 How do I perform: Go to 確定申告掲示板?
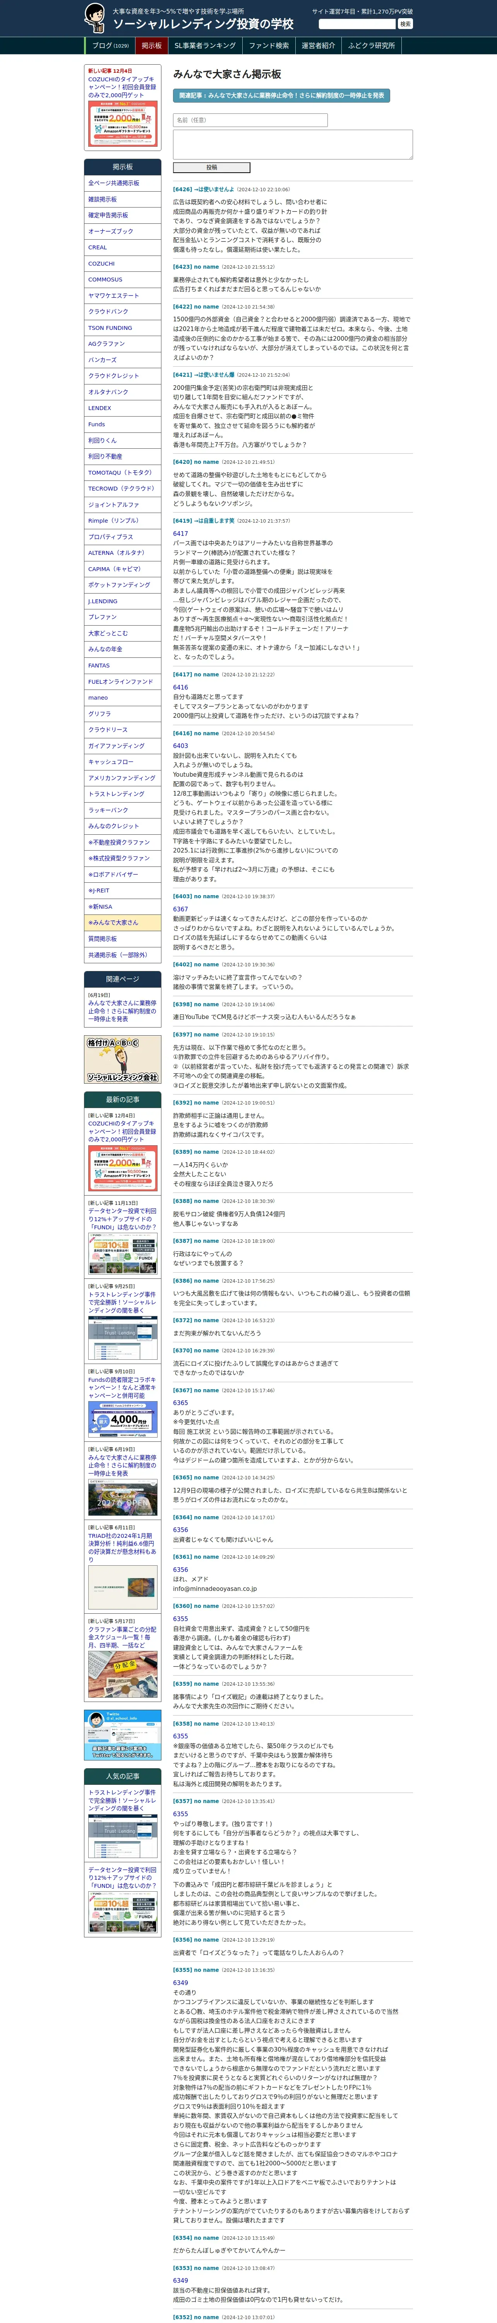(123, 216)
